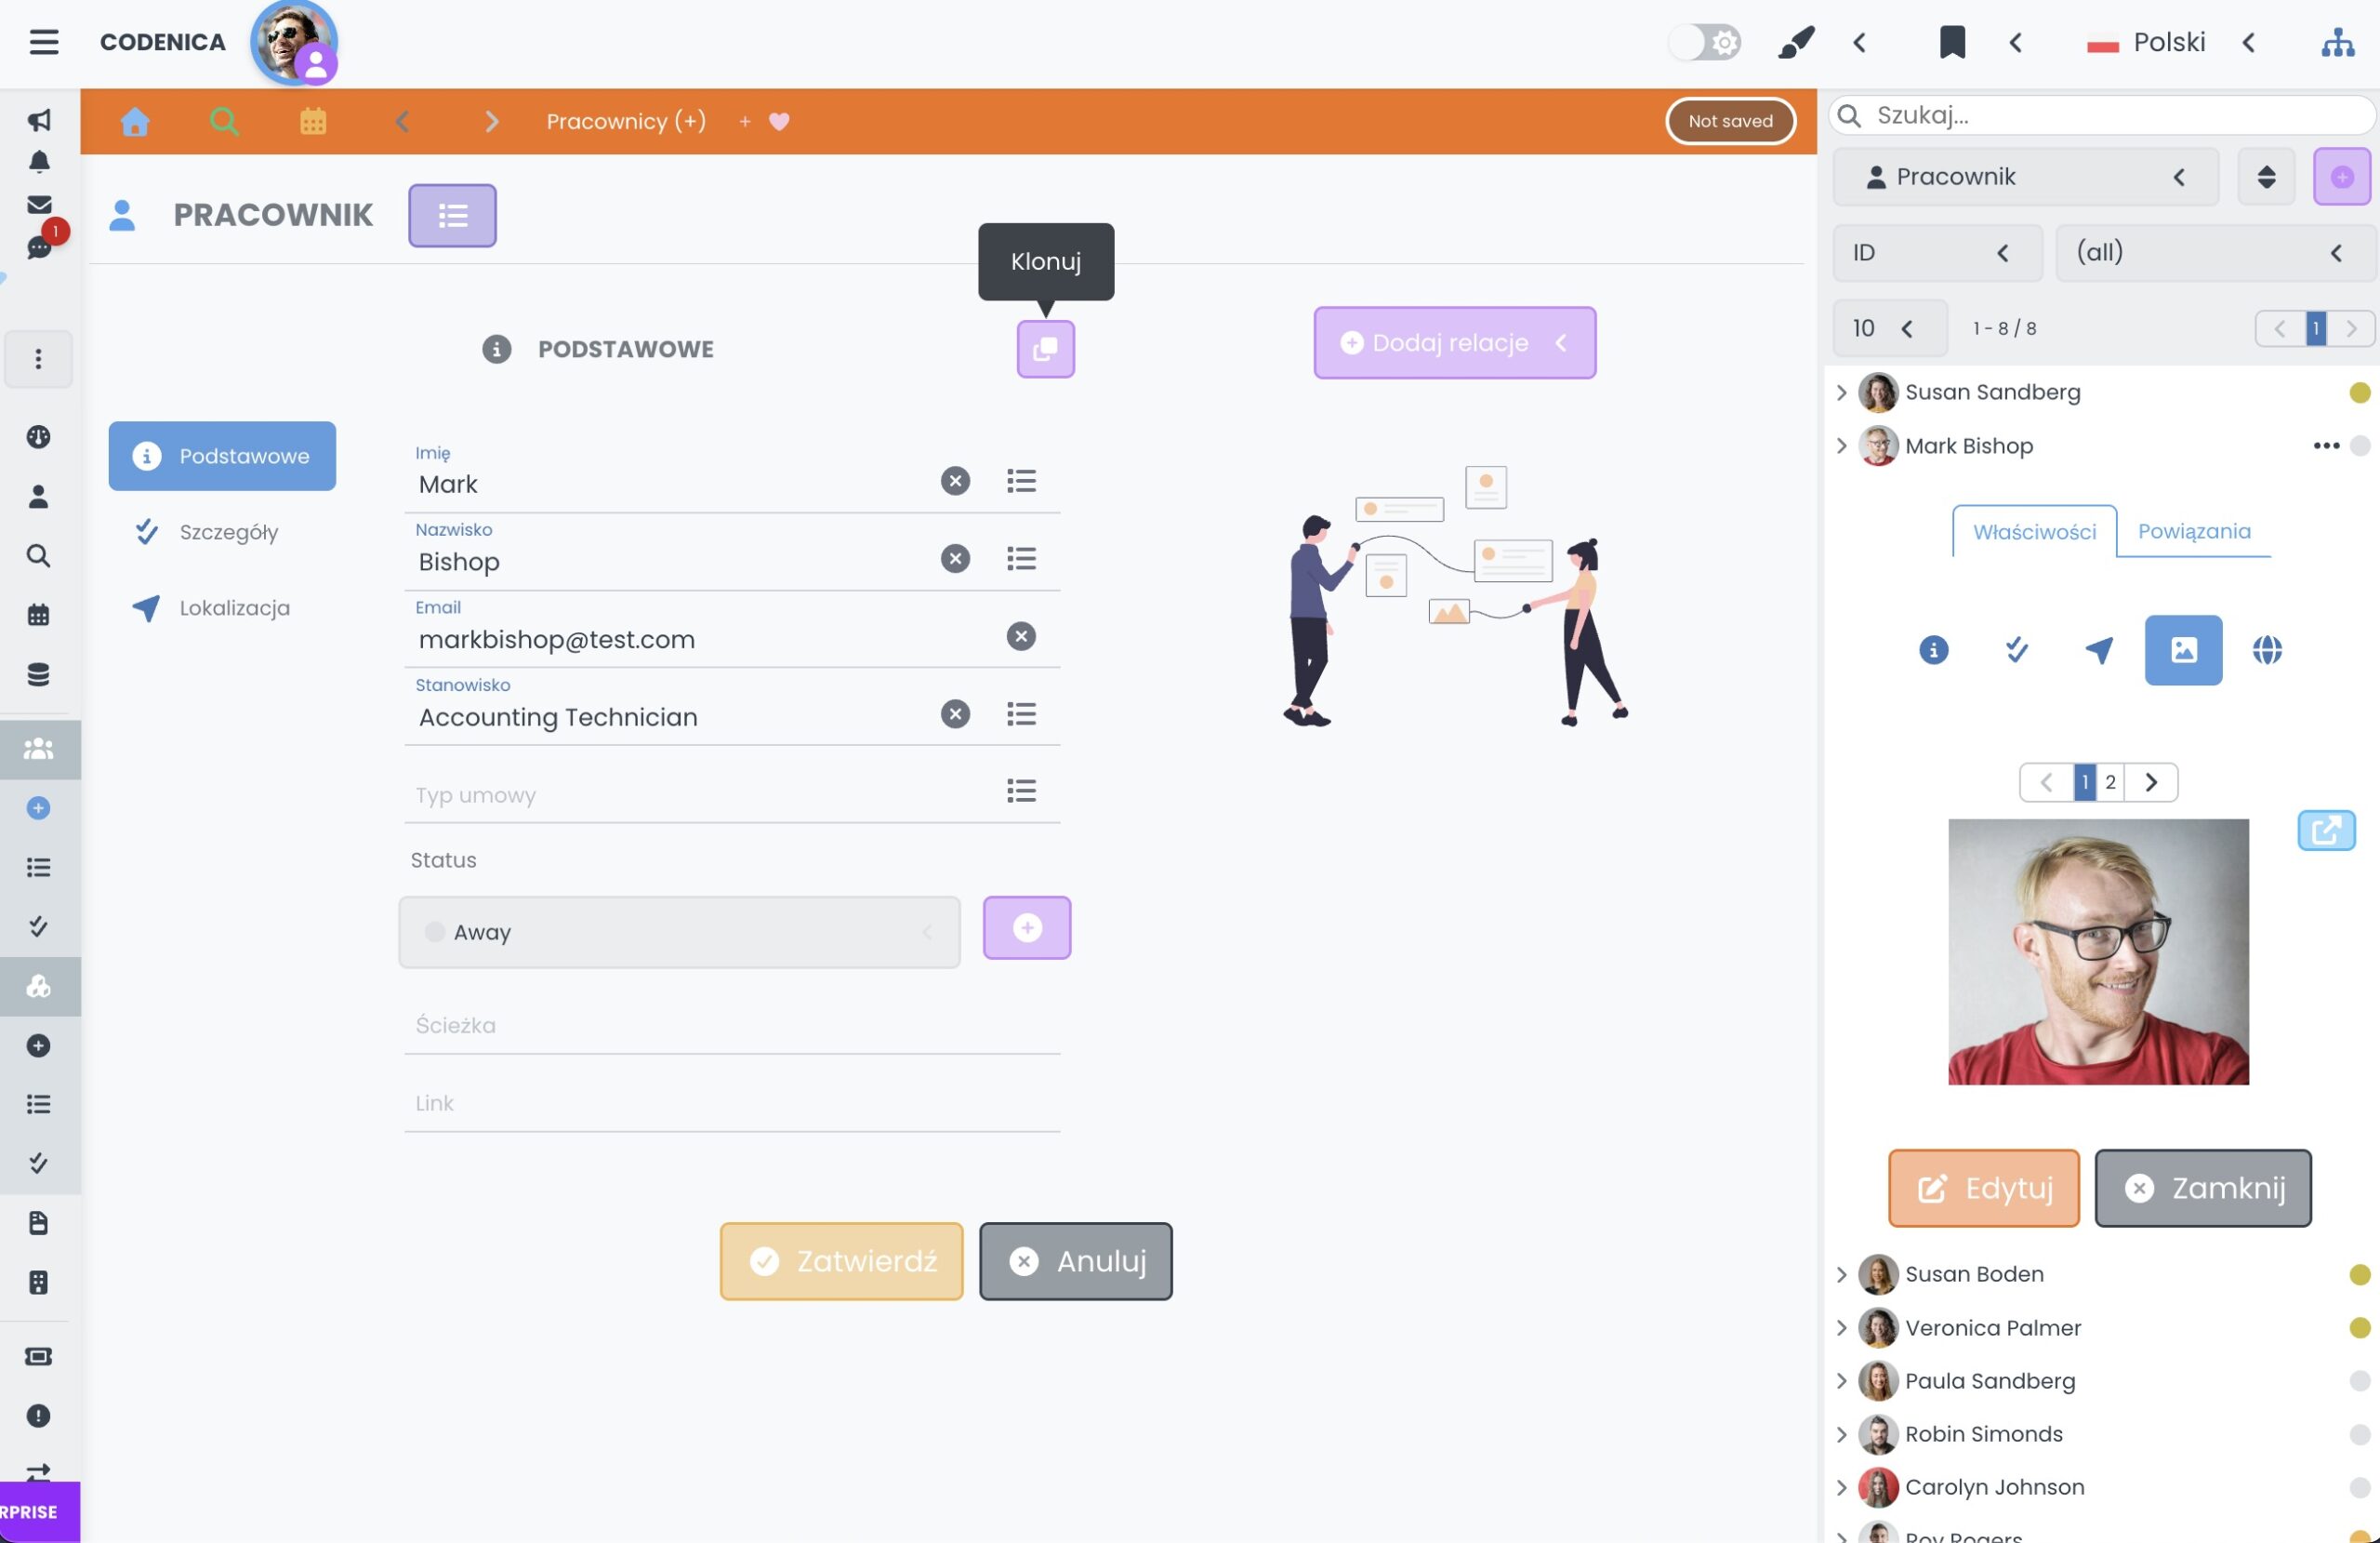Clear the Imię field value

tap(955, 481)
